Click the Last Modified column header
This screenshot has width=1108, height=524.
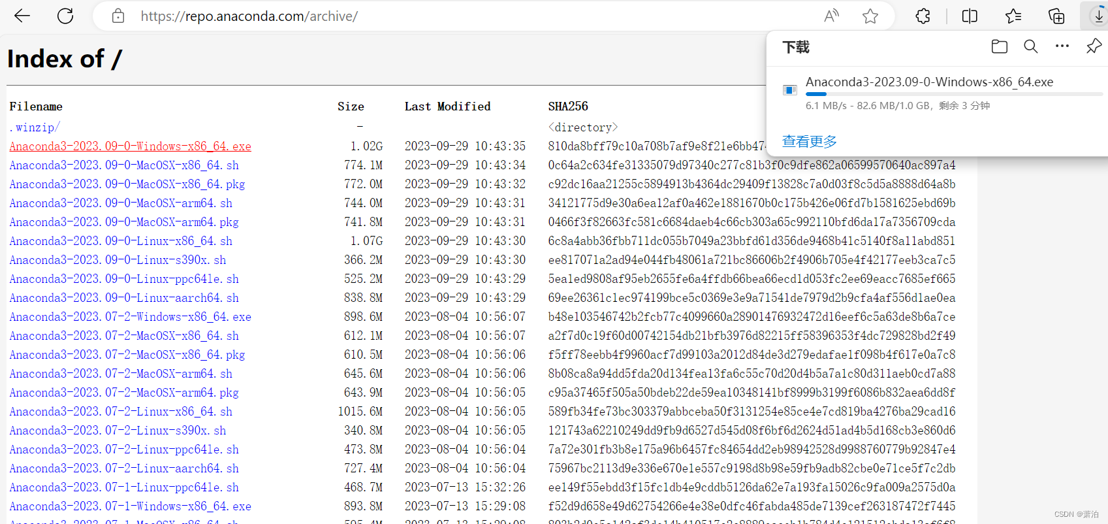[x=447, y=106]
